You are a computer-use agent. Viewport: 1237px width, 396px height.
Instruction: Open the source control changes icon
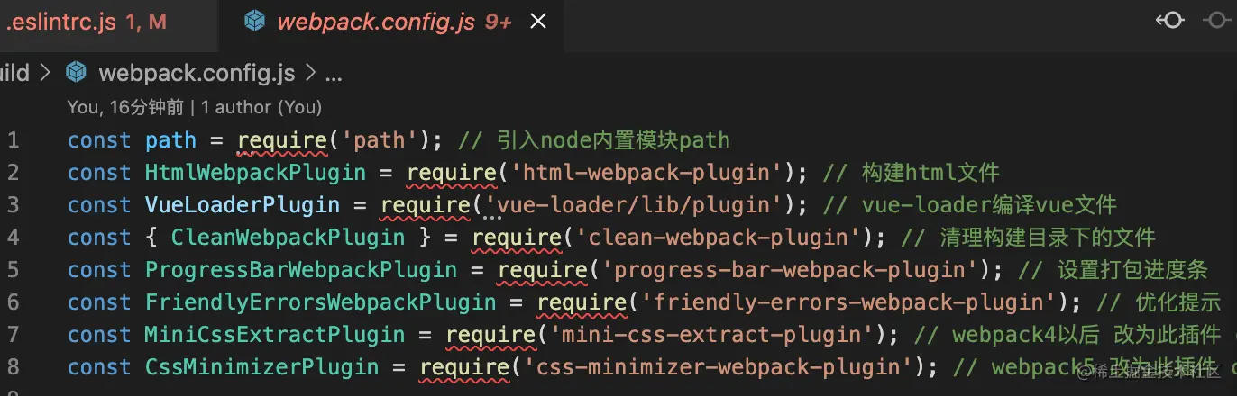1169,21
